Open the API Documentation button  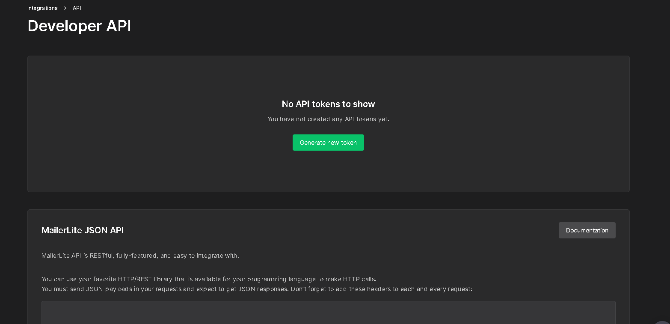pyautogui.click(x=587, y=230)
